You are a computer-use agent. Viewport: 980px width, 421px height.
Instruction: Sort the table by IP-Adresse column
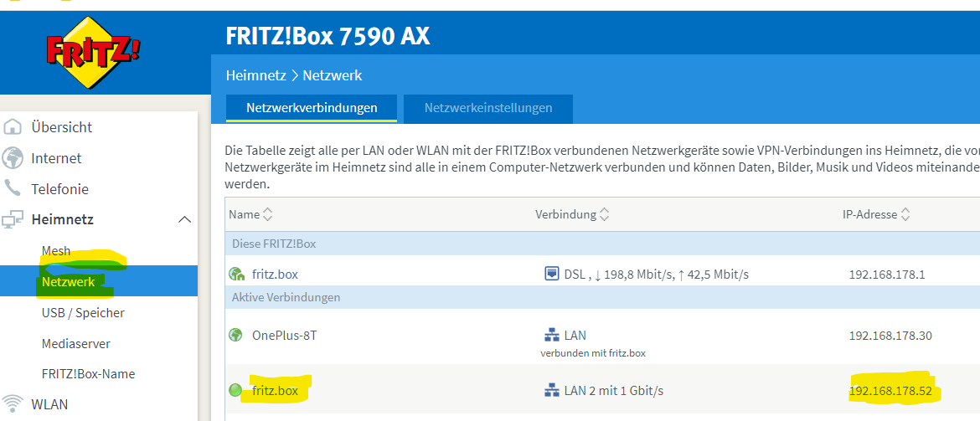click(x=905, y=214)
